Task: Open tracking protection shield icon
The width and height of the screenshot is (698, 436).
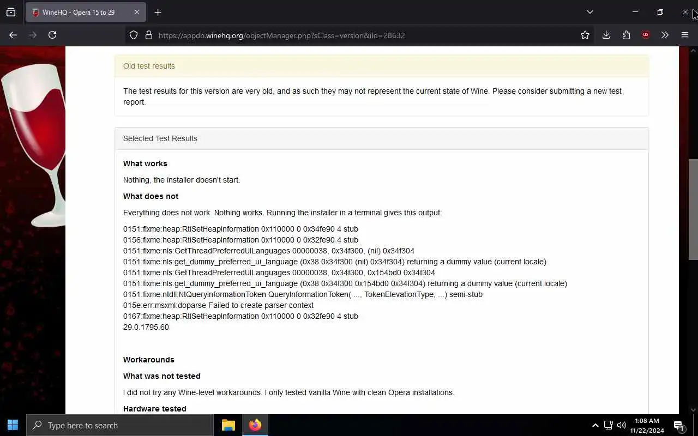Action: tap(134, 35)
